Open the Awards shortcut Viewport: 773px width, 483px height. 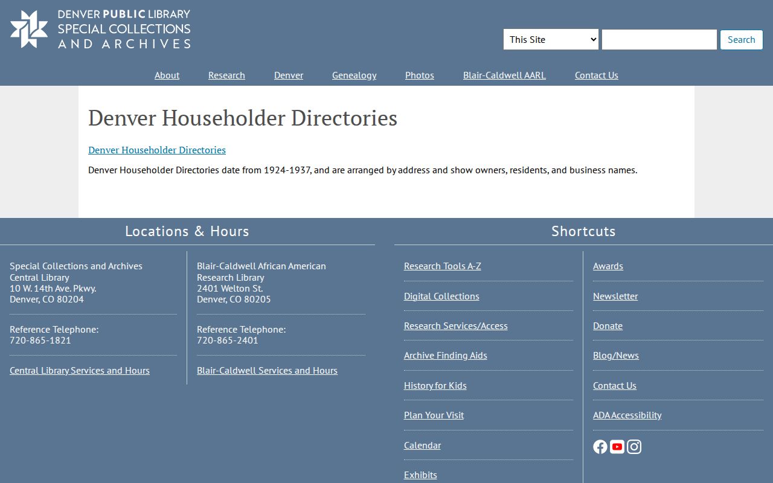(x=608, y=266)
